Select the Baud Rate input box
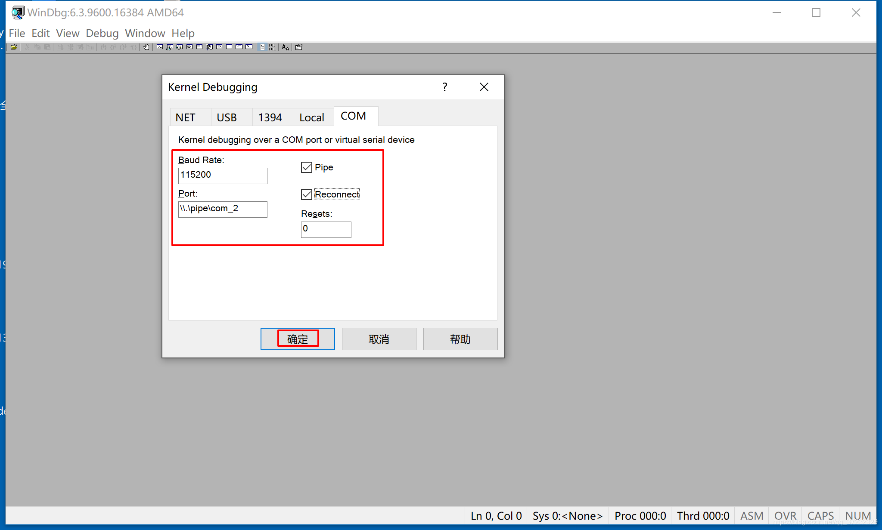 click(x=223, y=175)
